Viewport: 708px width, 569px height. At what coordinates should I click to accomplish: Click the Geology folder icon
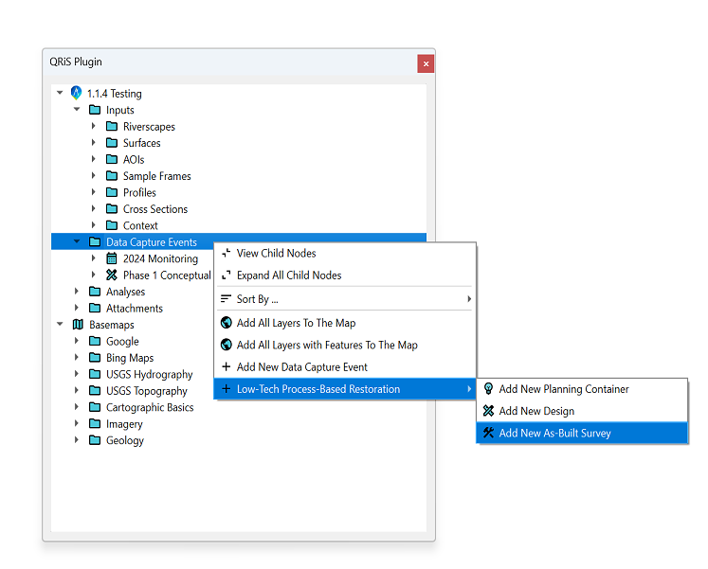click(95, 440)
